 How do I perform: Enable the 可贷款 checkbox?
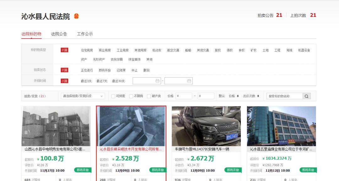pos(113,96)
